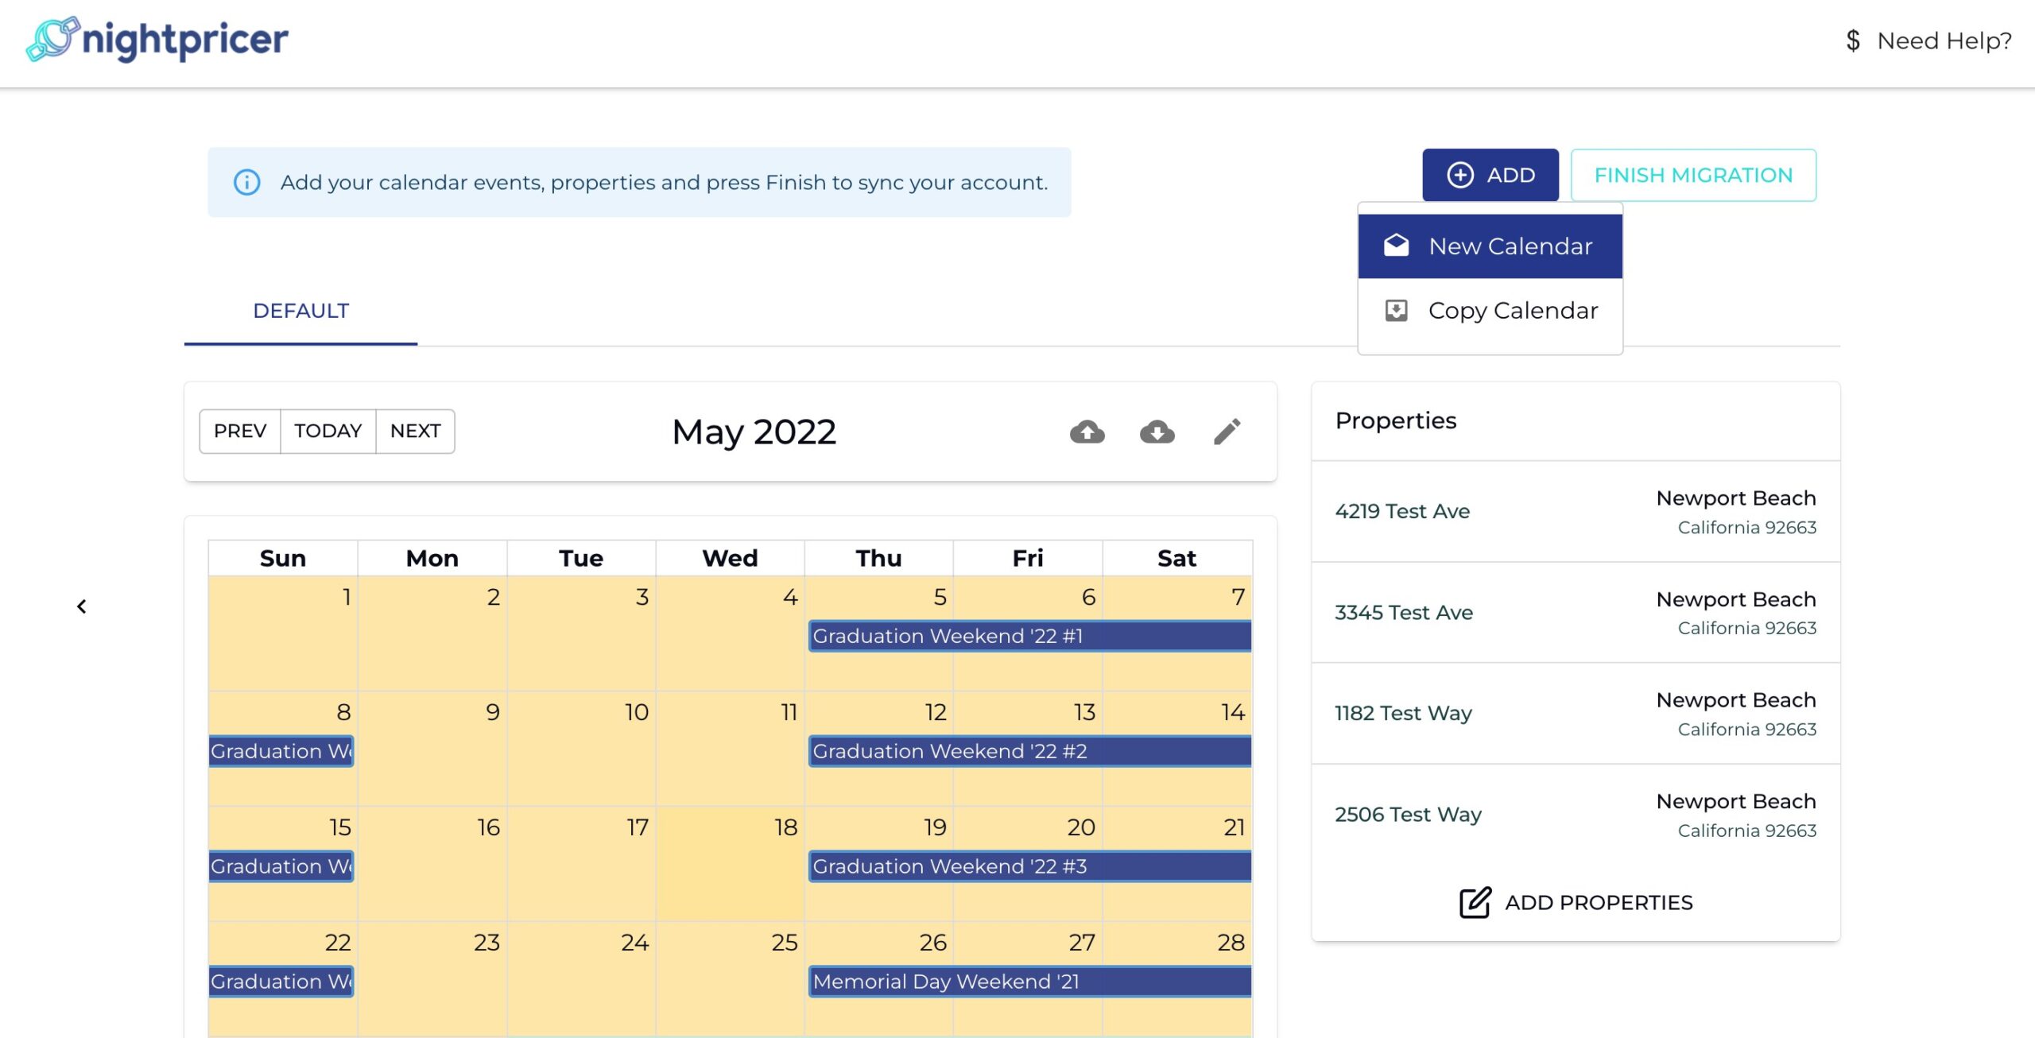Click the Copy Calendar icon
This screenshot has height=1038, width=2035.
1397,308
